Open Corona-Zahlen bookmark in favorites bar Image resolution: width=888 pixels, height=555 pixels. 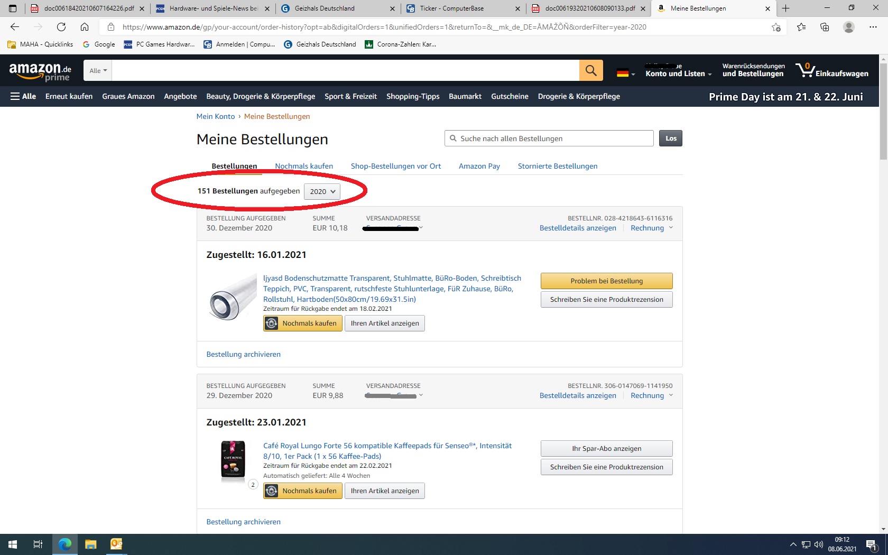click(401, 44)
